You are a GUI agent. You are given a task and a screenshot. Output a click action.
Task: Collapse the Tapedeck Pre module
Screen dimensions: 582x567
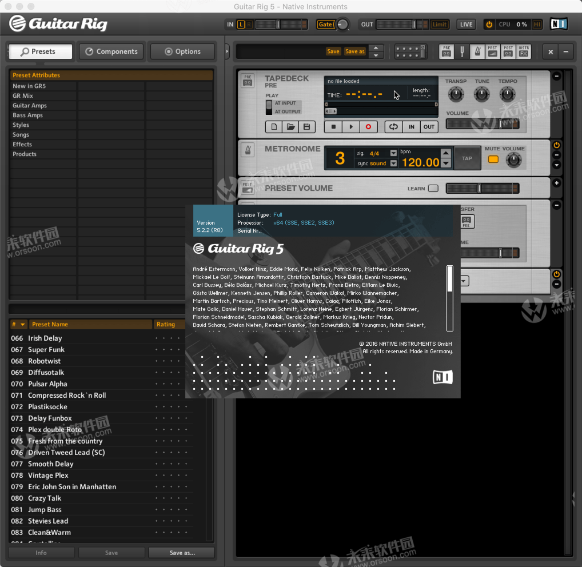pos(557,76)
